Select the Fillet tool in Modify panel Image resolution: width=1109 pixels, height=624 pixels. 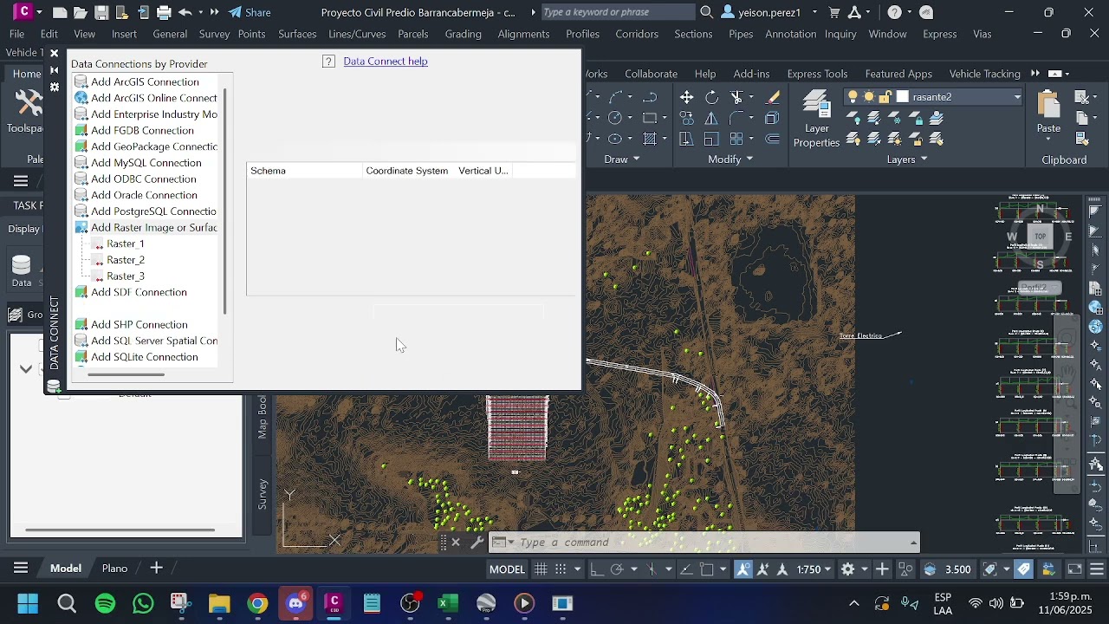coord(737,118)
